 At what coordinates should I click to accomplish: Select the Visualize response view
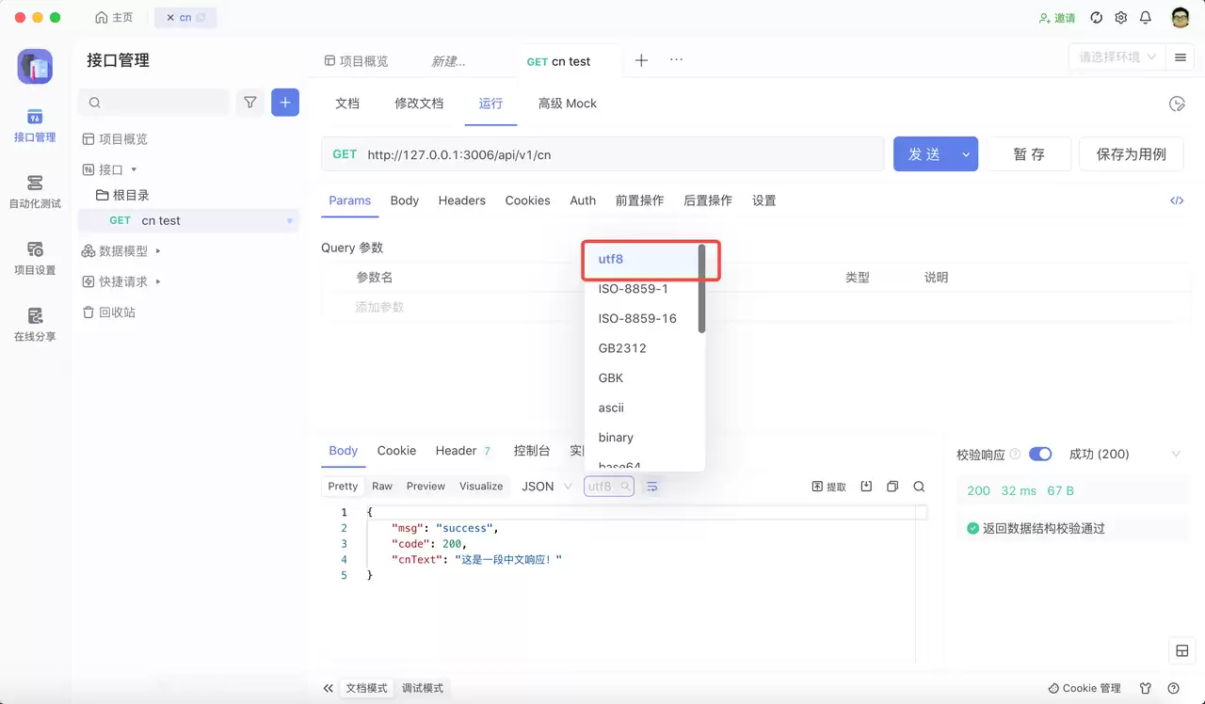481,487
